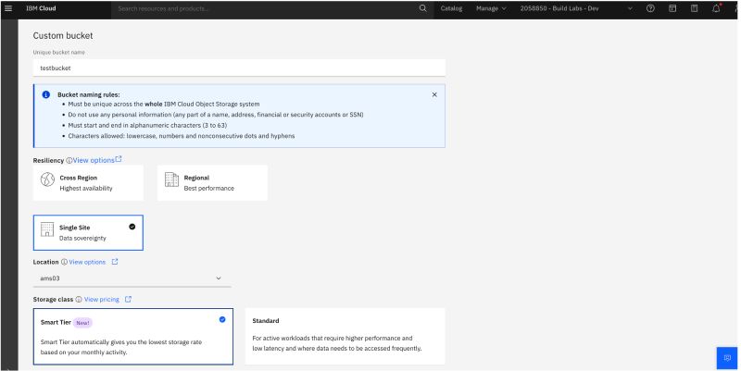Image resolution: width=741 pixels, height=371 pixels.
Task: Click the blue info icon in naming rules
Action: click(x=45, y=94)
